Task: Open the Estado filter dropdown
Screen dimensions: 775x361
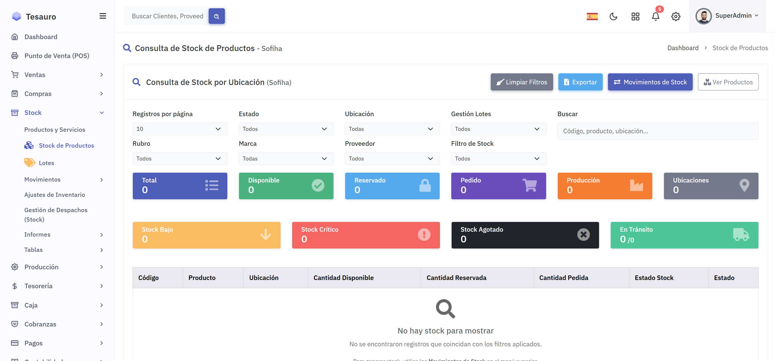Action: 286,129
